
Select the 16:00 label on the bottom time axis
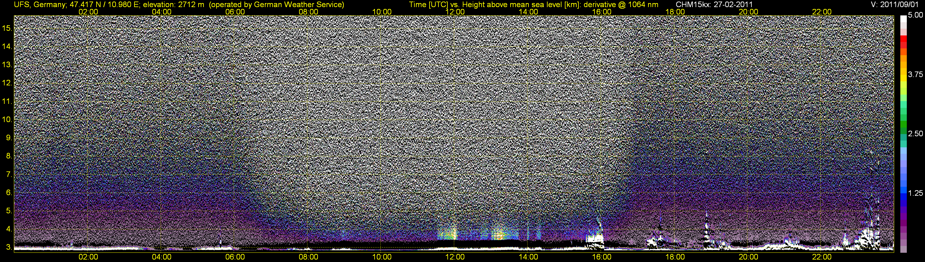click(602, 257)
